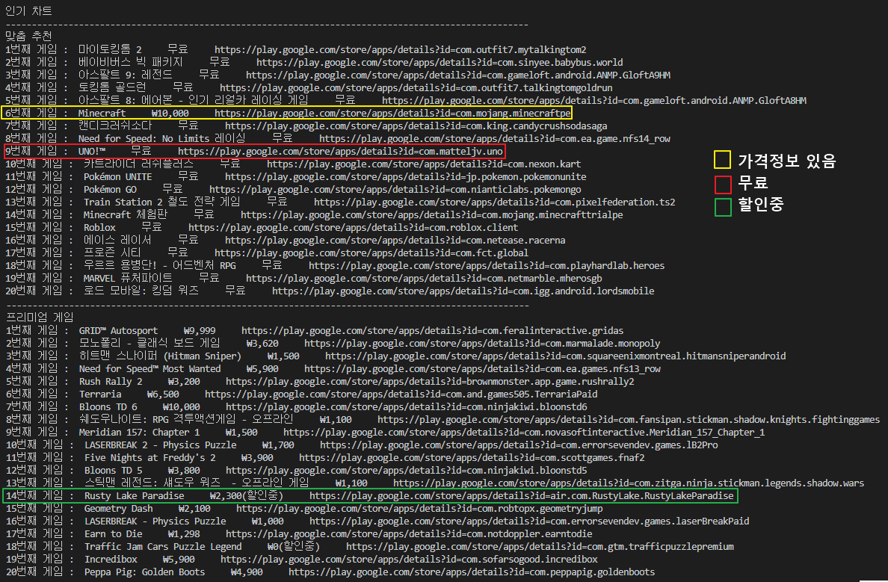The width and height of the screenshot is (888, 582).
Task: Click the '카트라이더 러쉬플러스' game name
Action: (138, 164)
